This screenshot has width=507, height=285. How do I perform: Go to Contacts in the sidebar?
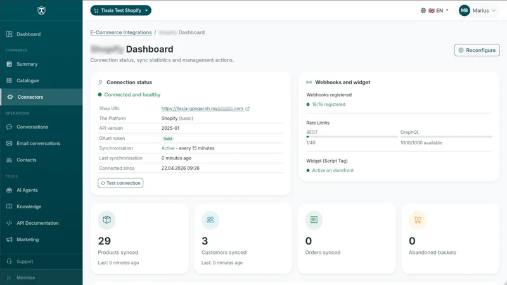point(41,160)
